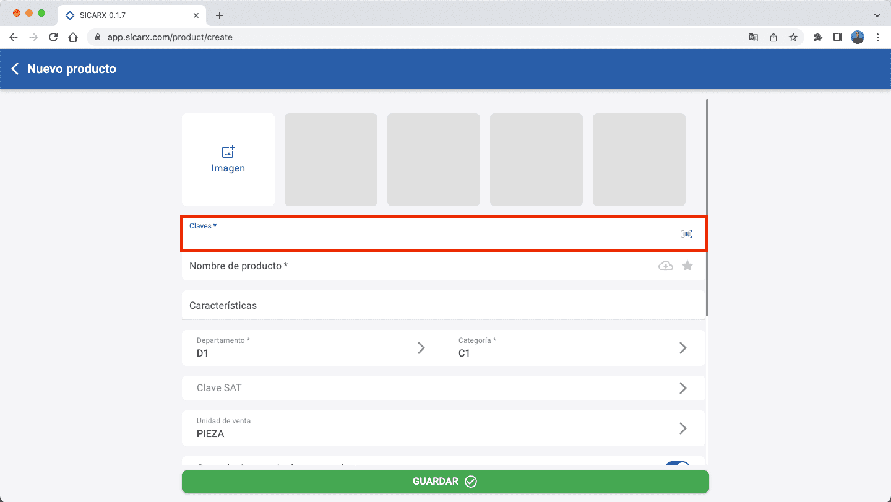Select the SICARX 0.1.7 browser tab

point(130,15)
